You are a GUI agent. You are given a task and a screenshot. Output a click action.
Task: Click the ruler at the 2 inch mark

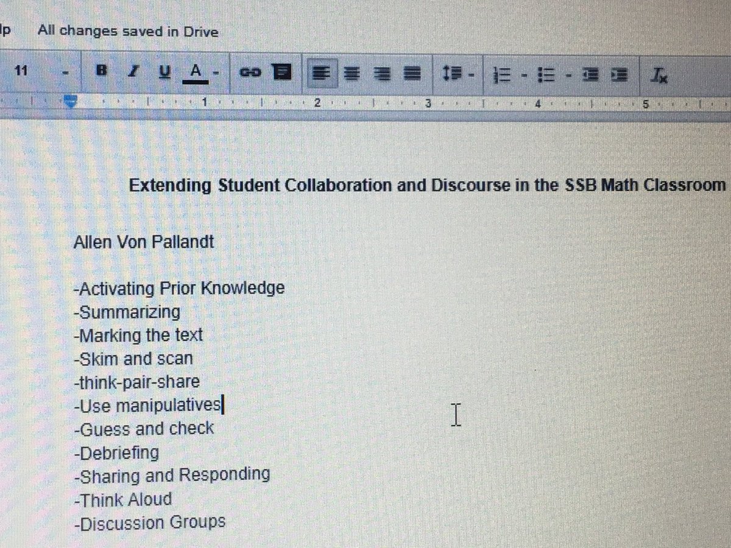point(317,103)
